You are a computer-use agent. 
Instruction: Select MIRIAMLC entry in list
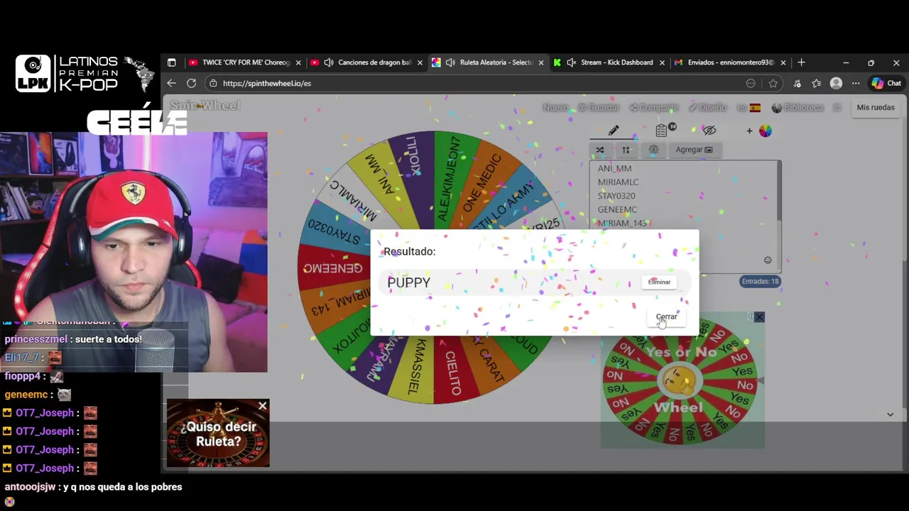click(x=618, y=182)
